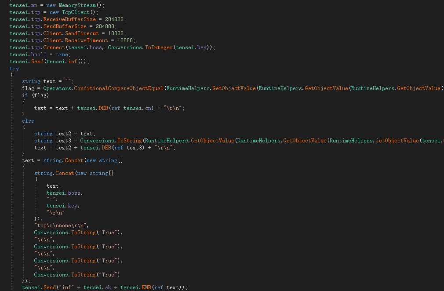
Task: Click the try keyword
Action: click(15, 69)
